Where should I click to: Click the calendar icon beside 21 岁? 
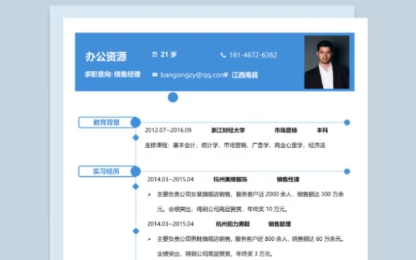[x=155, y=54]
